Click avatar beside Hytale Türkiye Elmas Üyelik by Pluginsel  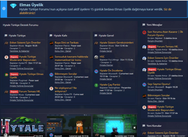pyautogui.click(x=6, y=75)
